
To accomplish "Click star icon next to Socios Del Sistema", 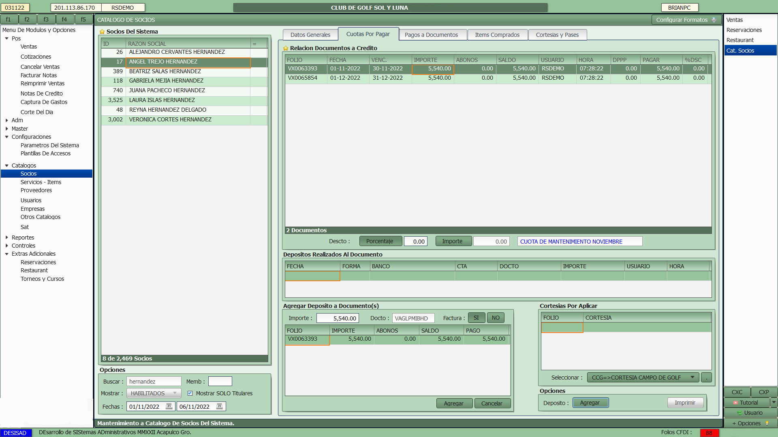I will [x=102, y=32].
